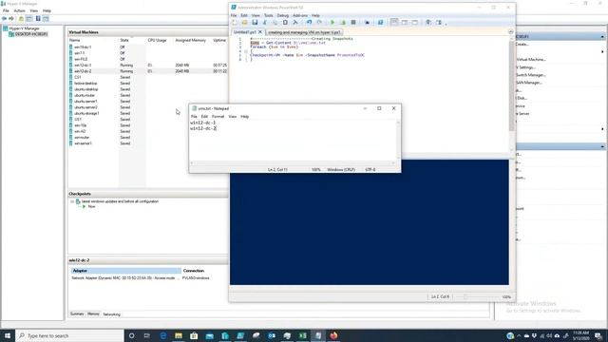This screenshot has height=342, width=608.
Task: Select the win12-dc-1 virtual machine row
Action: pos(148,66)
